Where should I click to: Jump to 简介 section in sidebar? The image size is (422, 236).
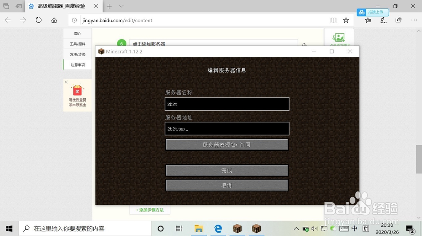[x=78, y=34]
